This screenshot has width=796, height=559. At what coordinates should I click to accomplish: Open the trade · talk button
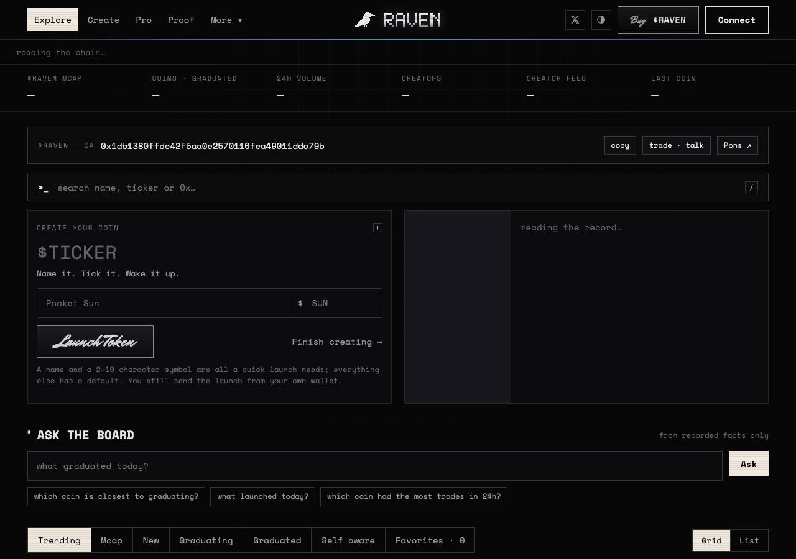click(x=677, y=145)
